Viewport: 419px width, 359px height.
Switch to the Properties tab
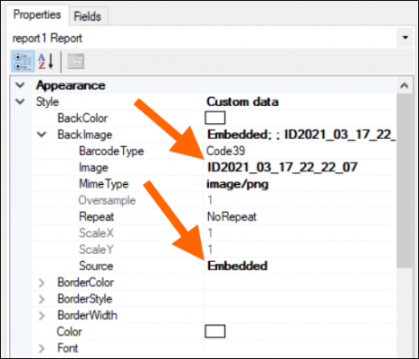[x=37, y=14]
